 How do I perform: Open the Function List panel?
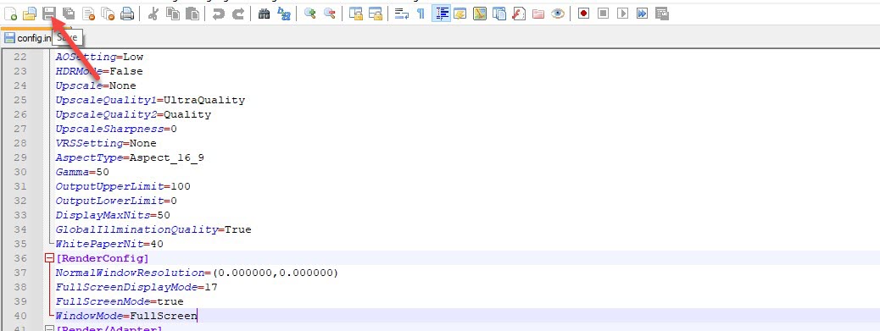coord(519,14)
